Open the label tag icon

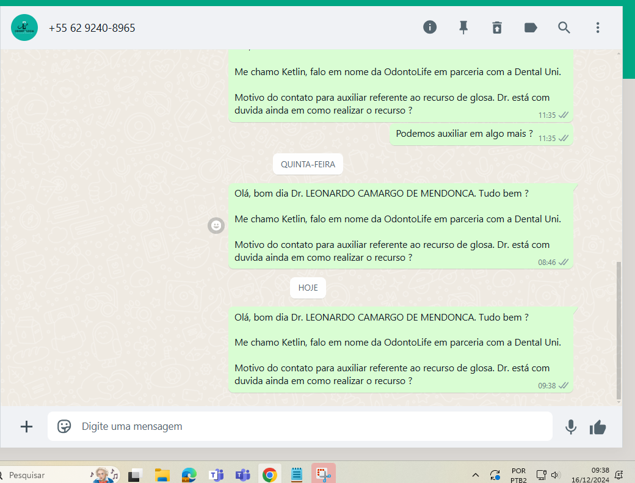click(531, 27)
